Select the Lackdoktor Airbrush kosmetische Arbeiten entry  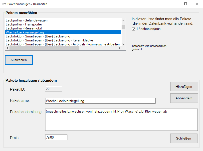tap(62, 44)
